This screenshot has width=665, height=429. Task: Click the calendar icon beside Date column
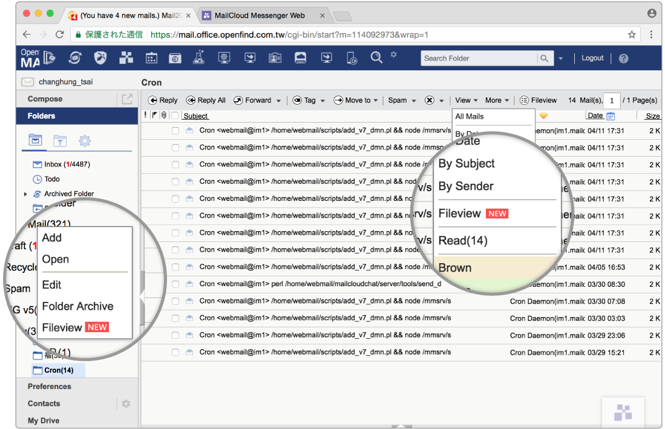coord(611,116)
